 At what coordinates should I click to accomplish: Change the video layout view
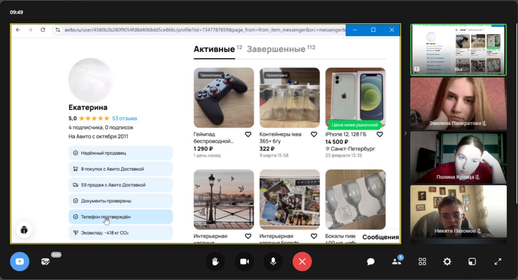(x=472, y=262)
